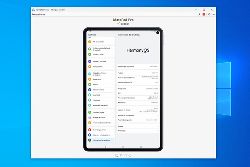The width and height of the screenshot is (250, 167).
Task: Click the first square icon below tablet frame
Action: 117,155
